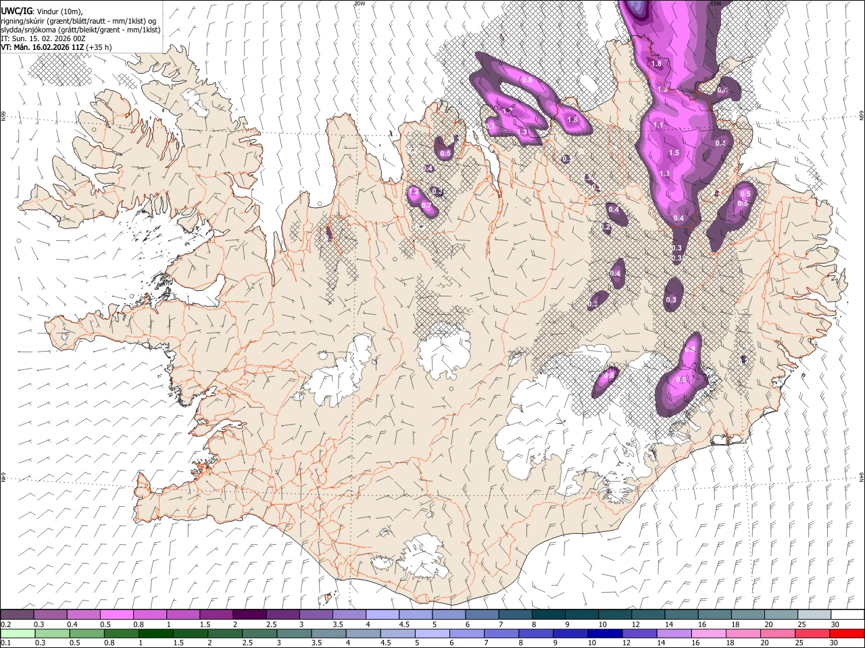Click the deep navy blue swatch at 10
Screen dimensions: 865x648
click(604, 633)
